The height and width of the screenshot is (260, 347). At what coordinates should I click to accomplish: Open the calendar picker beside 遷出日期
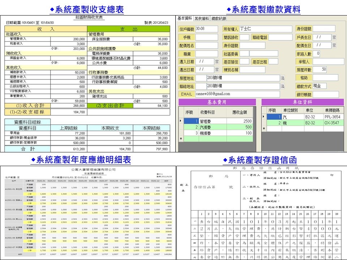[217, 70]
